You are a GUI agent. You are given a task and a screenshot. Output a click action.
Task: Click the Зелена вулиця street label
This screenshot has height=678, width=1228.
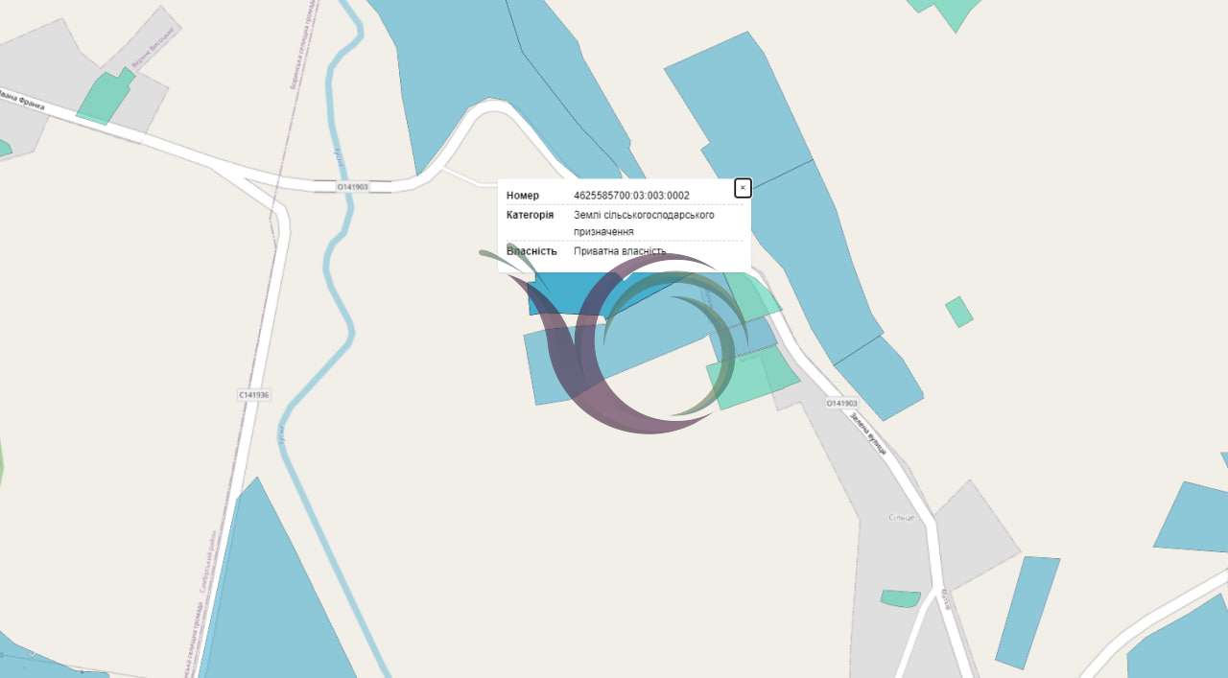(x=867, y=433)
